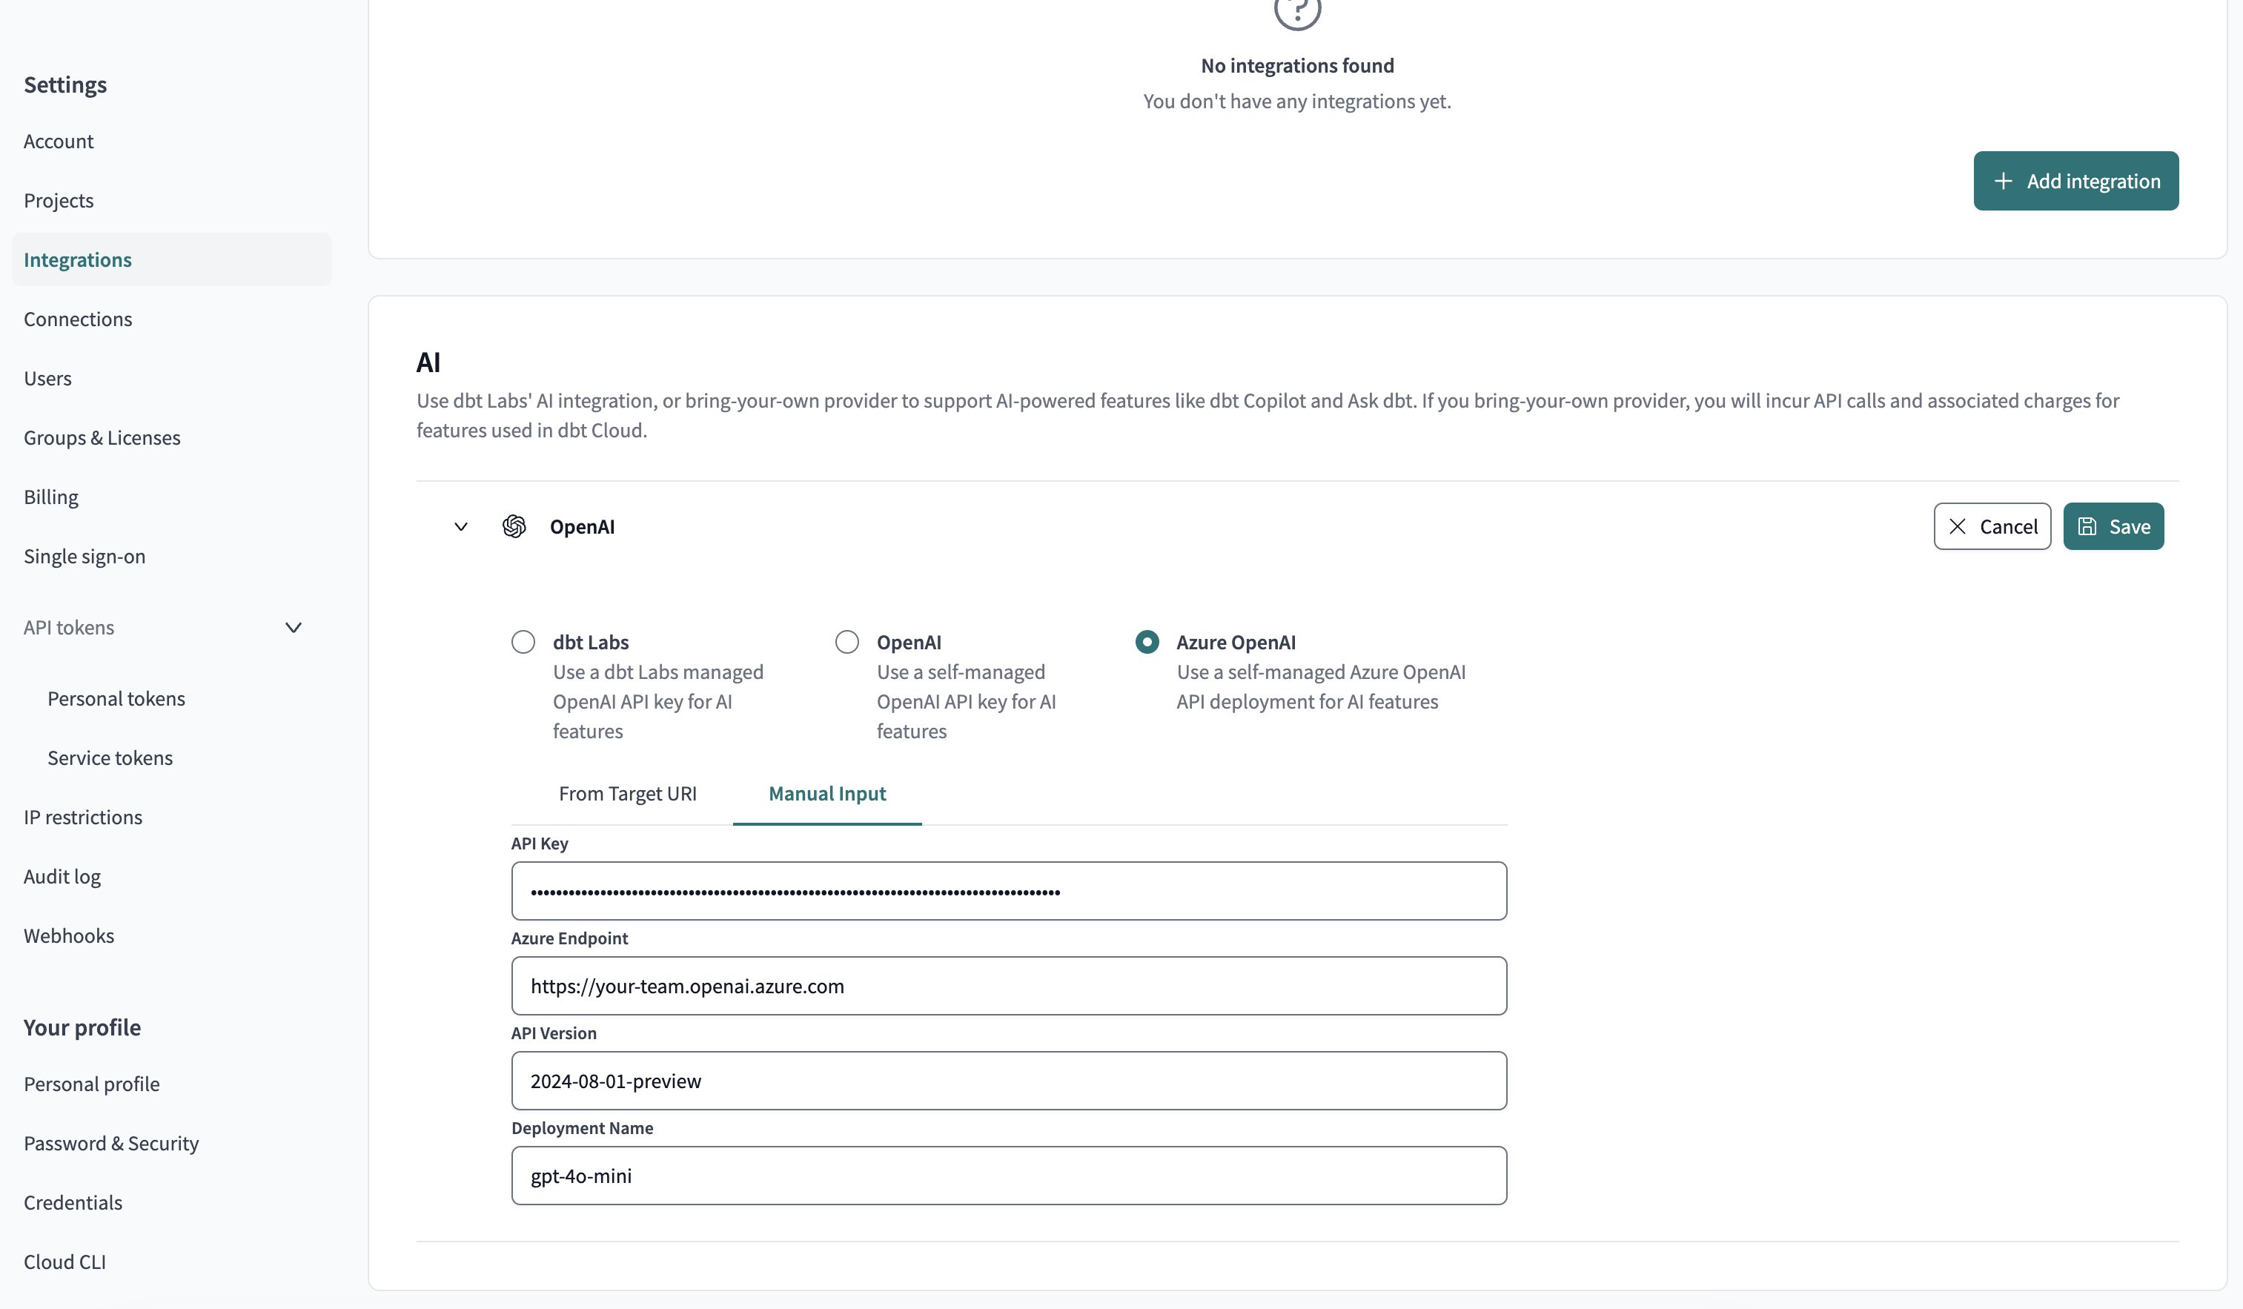The height and width of the screenshot is (1309, 2243).
Task: Click the floppy disk icon on Save
Action: coord(2087,527)
